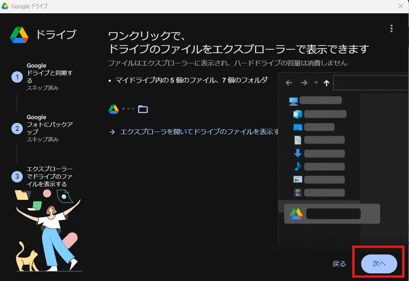Click the up arrow in the explorer preview
Viewport: 409px width, 281px height.
326,83
